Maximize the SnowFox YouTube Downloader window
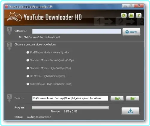150x126 pixels. (131, 6)
